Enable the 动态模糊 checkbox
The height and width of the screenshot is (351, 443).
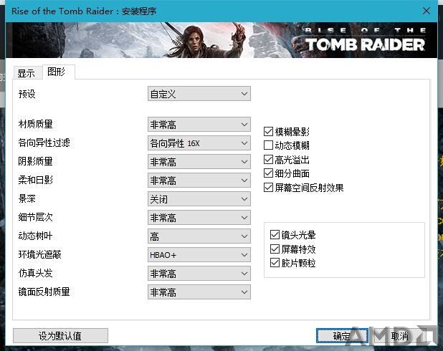click(268, 145)
